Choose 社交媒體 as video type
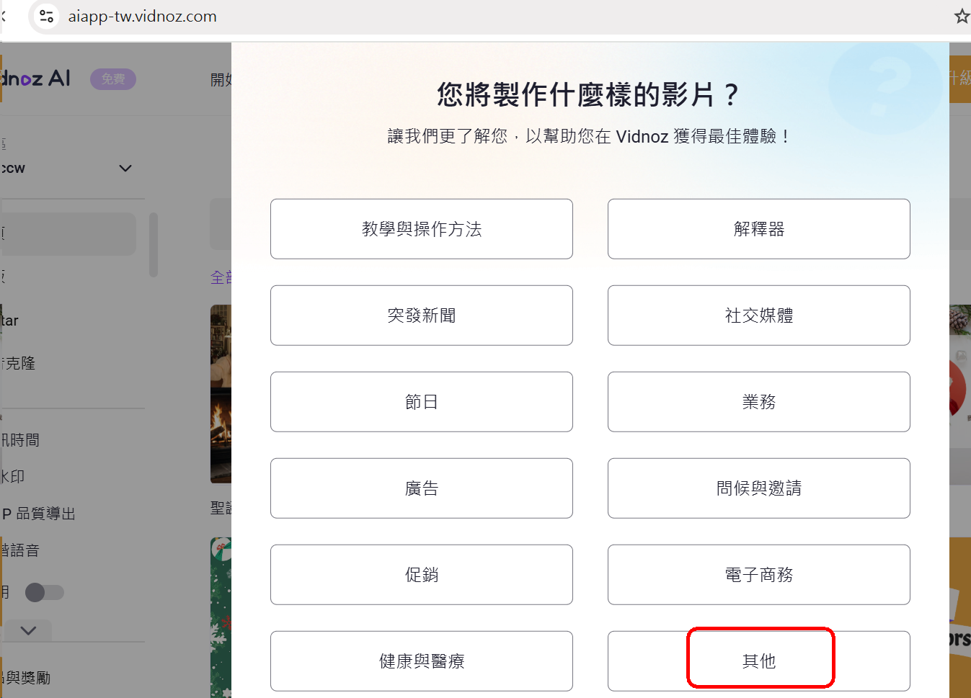Image resolution: width=971 pixels, height=698 pixels. 759,316
